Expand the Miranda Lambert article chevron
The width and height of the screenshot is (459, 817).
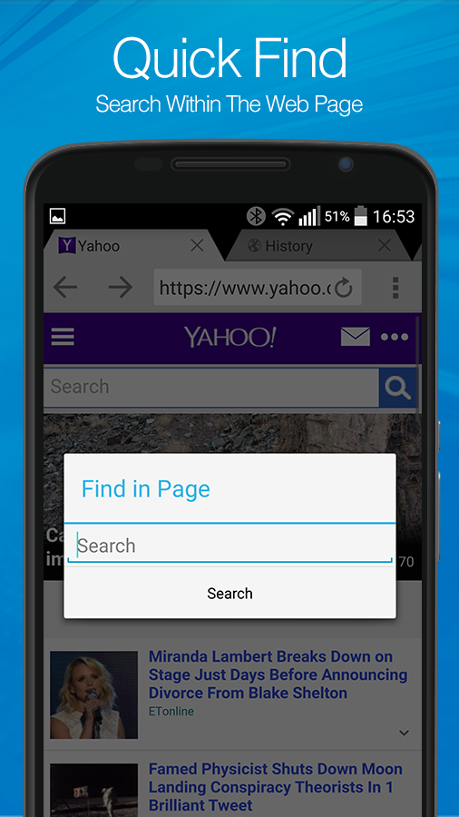click(x=404, y=733)
